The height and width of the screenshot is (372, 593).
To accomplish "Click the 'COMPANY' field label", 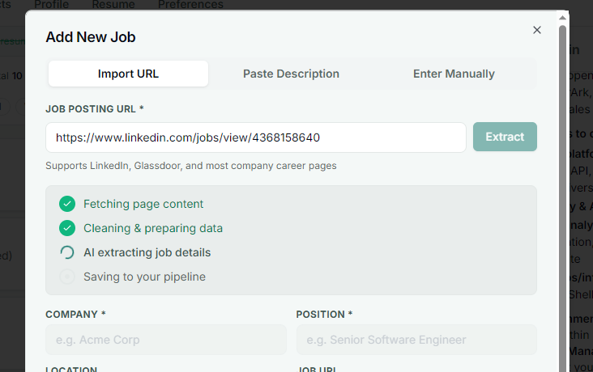I will (75, 315).
